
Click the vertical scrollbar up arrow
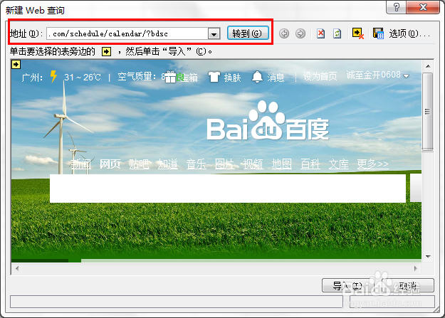point(428,66)
